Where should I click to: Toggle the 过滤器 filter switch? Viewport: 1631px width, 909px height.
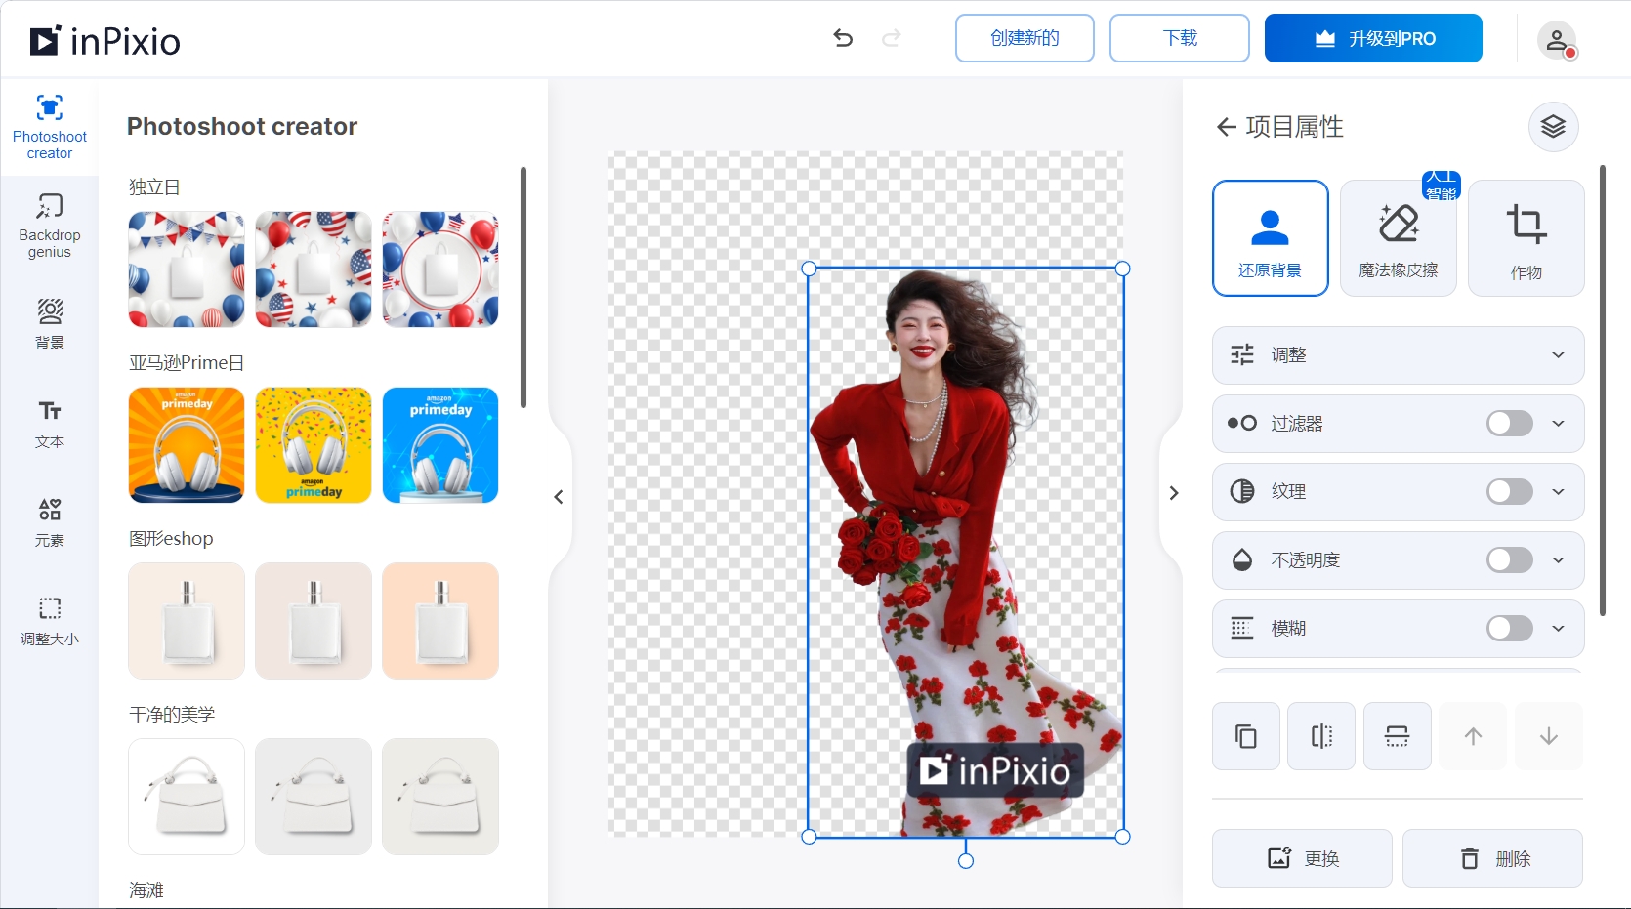pos(1509,423)
